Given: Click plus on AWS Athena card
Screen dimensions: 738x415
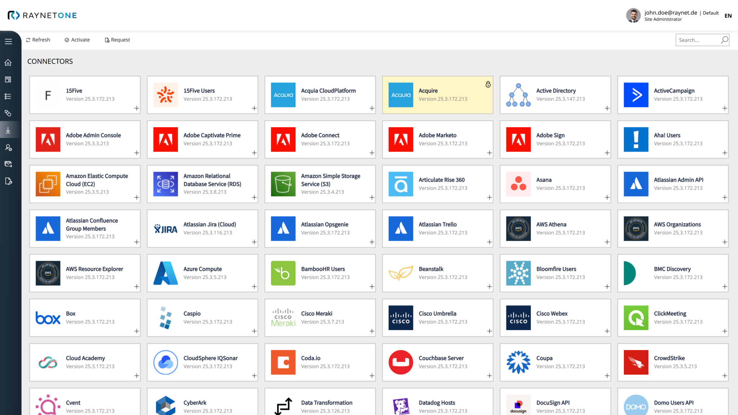Looking at the screenshot, I should tap(607, 242).
